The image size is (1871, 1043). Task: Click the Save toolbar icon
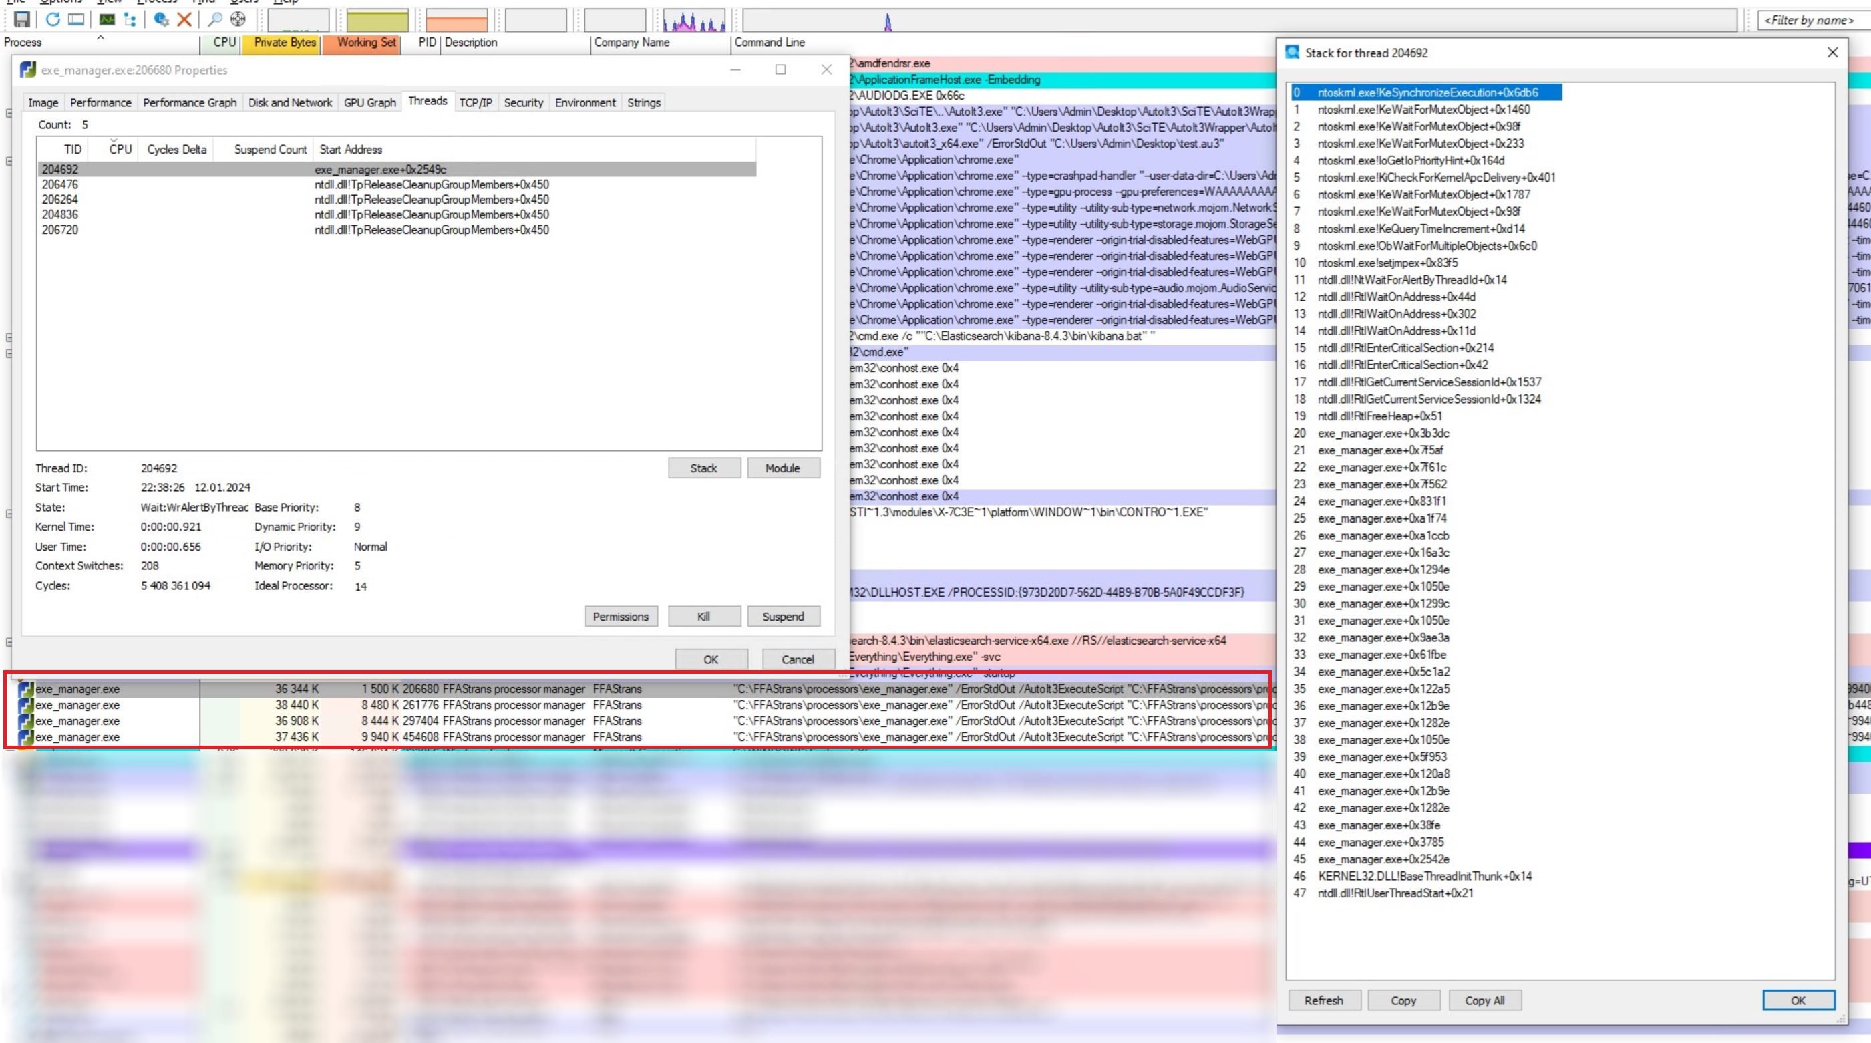click(x=22, y=19)
